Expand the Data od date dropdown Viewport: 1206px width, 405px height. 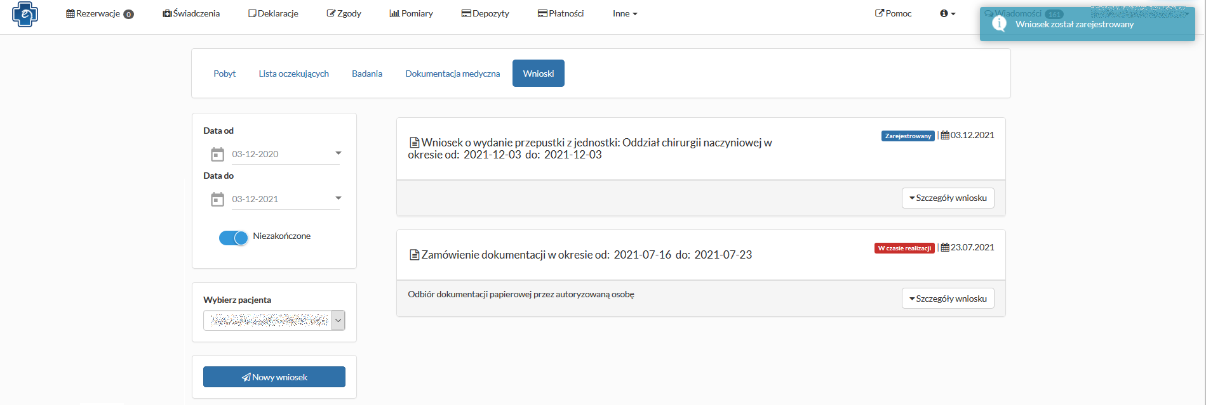click(x=338, y=153)
